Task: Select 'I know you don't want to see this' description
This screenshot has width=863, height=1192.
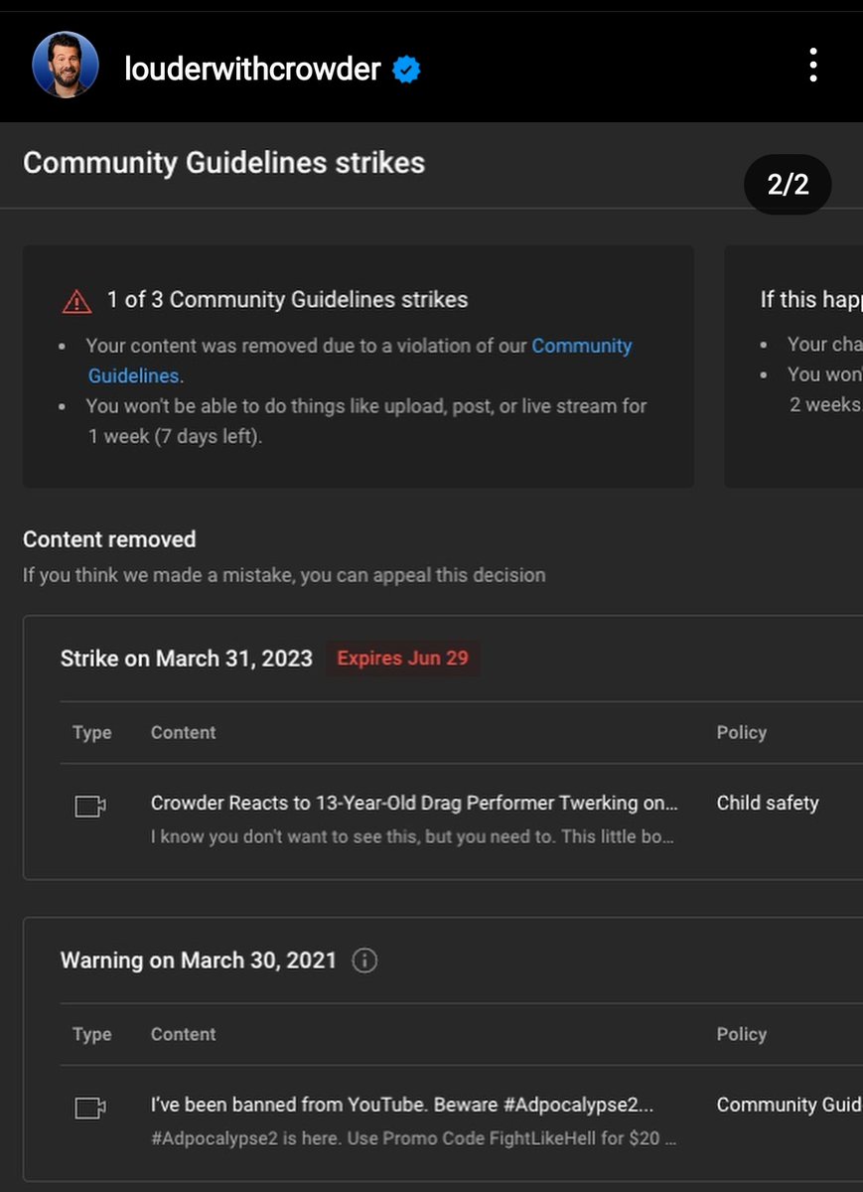Action: coord(412,836)
